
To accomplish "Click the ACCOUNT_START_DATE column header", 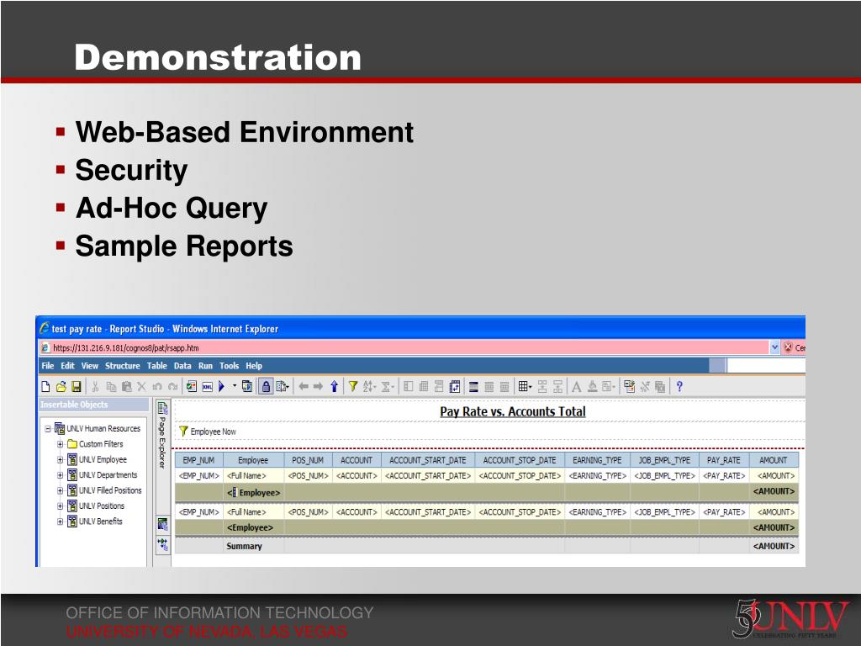I will pyautogui.click(x=428, y=460).
